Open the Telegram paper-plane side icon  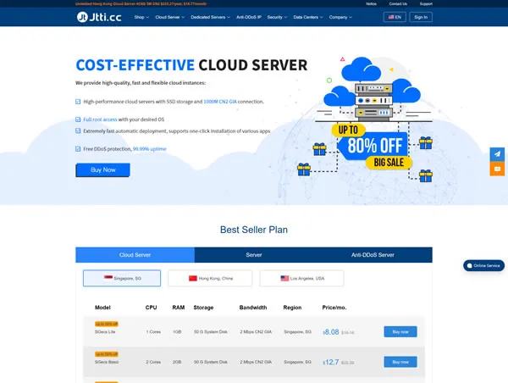497,154
